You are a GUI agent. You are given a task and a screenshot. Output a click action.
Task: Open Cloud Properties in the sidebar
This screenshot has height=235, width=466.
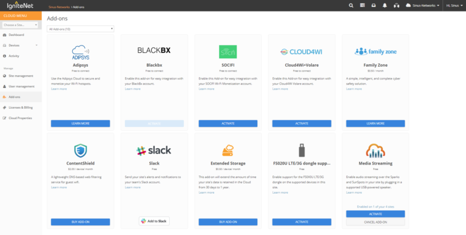tap(20, 118)
